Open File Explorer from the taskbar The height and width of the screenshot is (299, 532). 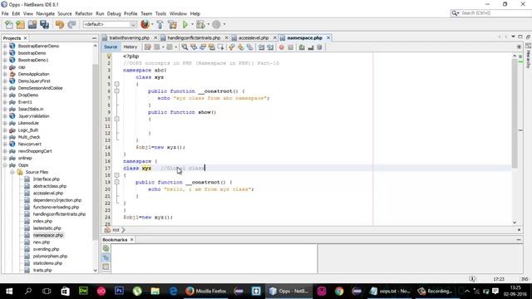click(x=155, y=291)
